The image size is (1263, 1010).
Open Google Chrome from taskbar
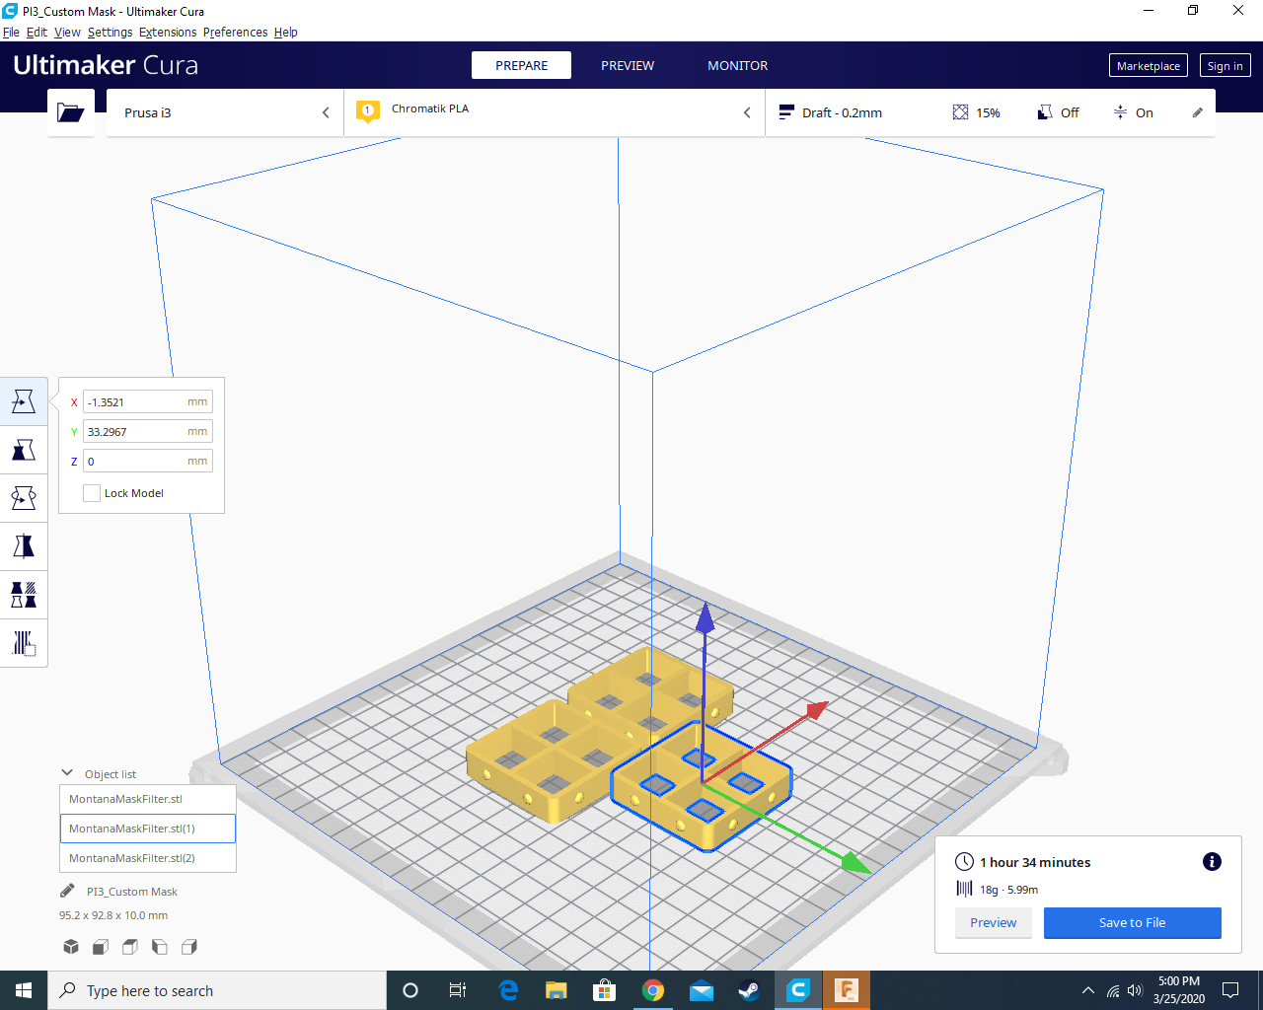coord(652,990)
